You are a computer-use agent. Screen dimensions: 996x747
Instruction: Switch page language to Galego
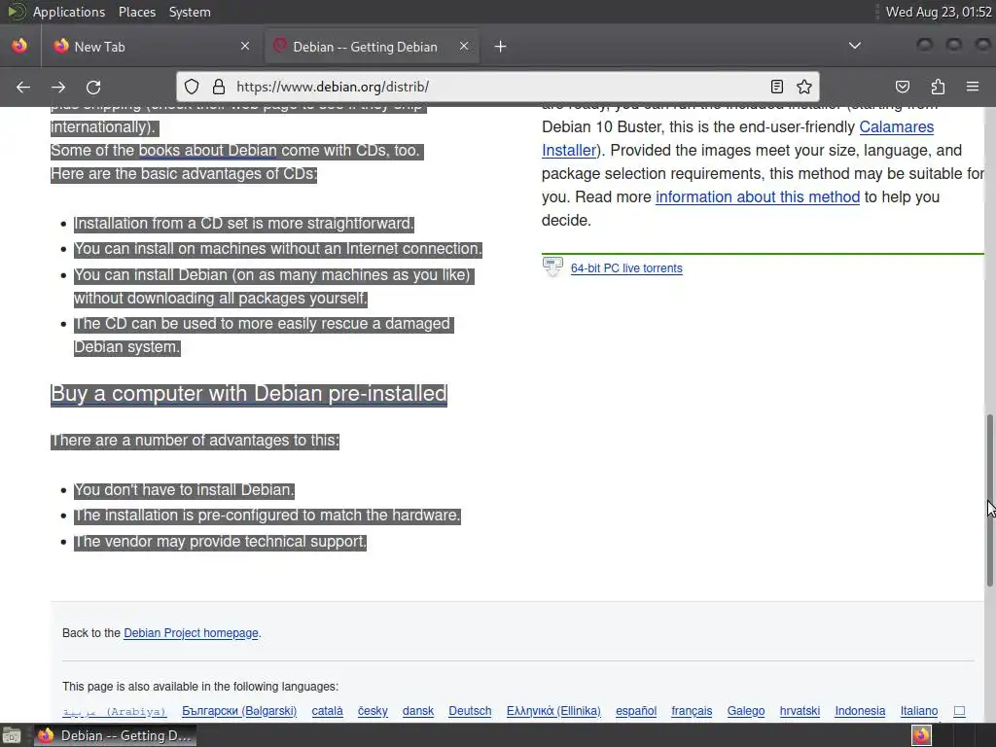tap(746, 711)
